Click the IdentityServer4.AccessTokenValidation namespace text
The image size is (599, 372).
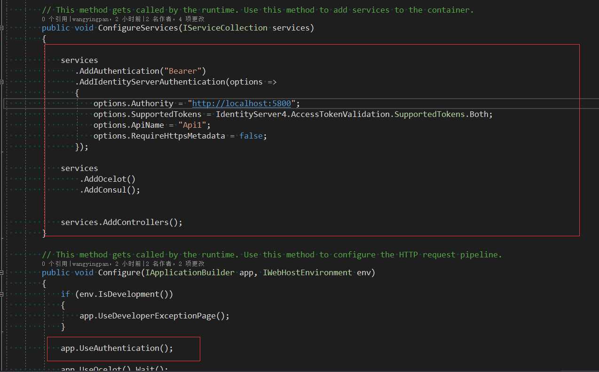point(303,114)
